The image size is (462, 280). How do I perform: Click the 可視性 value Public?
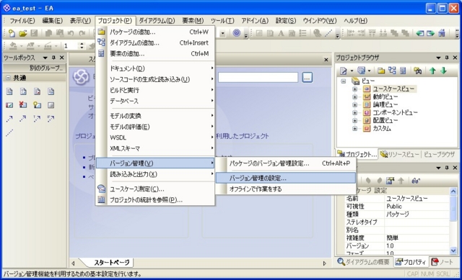tap(394, 207)
